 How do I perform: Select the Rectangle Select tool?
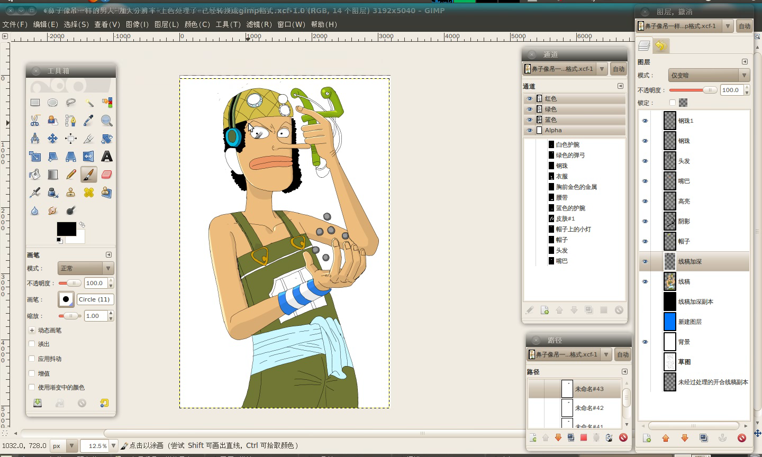(x=35, y=103)
